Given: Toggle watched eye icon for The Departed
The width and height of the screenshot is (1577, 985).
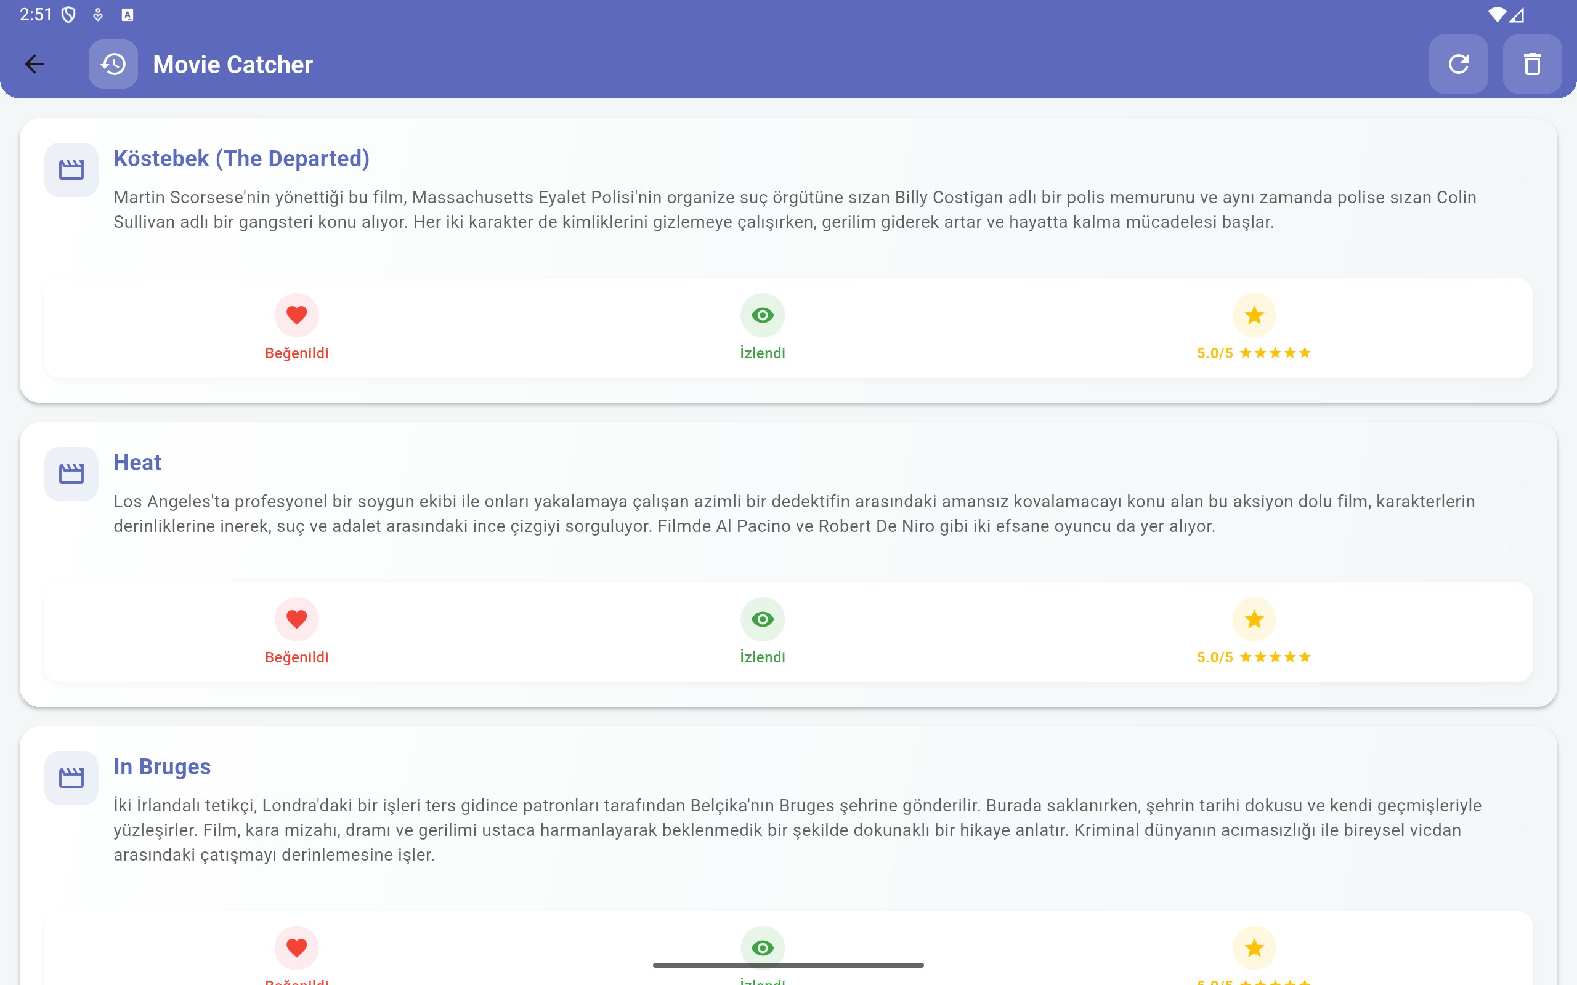Looking at the screenshot, I should (x=762, y=315).
